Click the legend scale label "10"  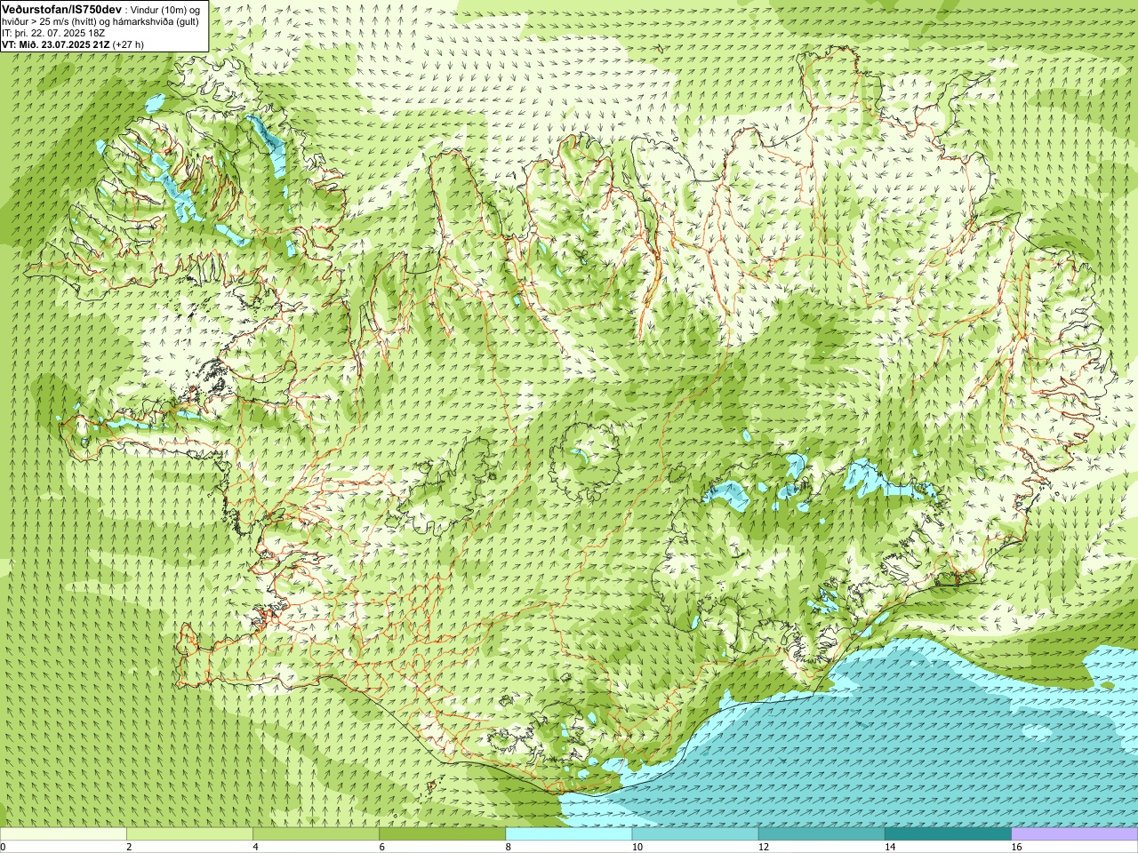pyautogui.click(x=637, y=847)
